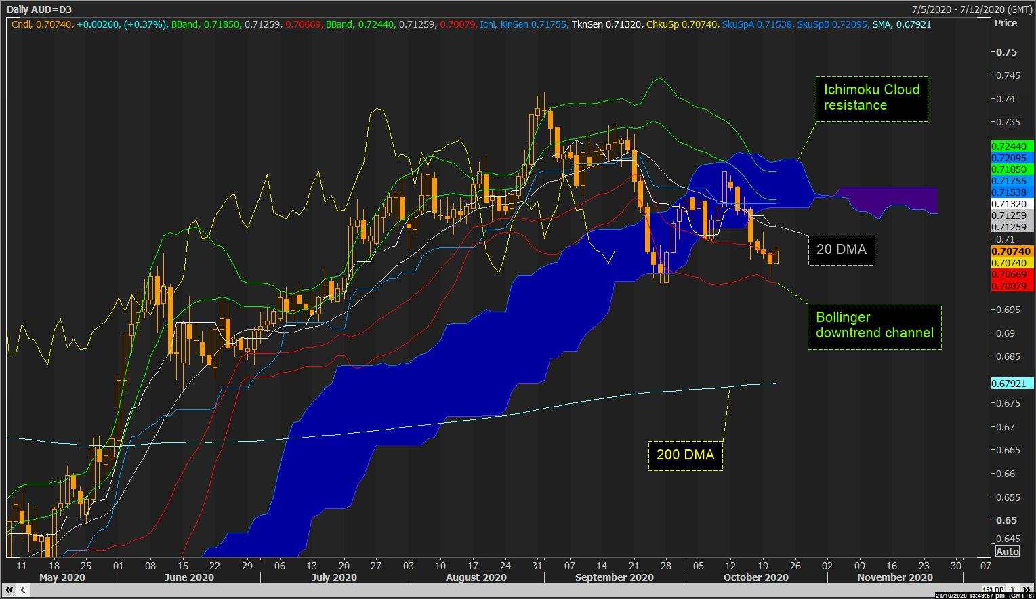Screen dimensions: 1036x599
Task: Click the red 0.70079 axis price tag
Action: 1012,286
